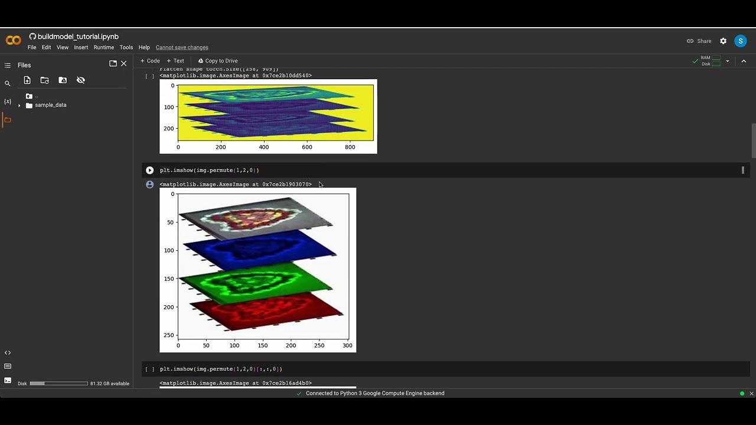756x425 pixels.
Task: Toggle show hidden files eye icon
Action: tap(81, 80)
